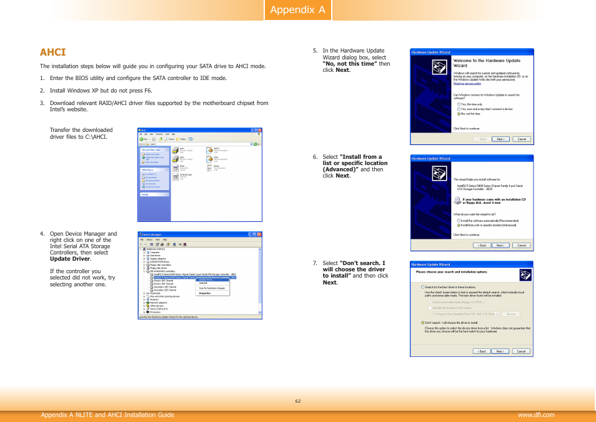Click the back arrow in Device Manager toolbar
Image resolution: width=596 pixels, height=422 pixels.
[141, 244]
